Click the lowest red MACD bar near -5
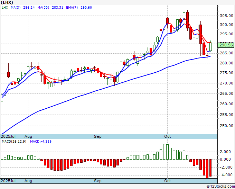The width and height of the screenshot is (235, 189). pos(207,169)
